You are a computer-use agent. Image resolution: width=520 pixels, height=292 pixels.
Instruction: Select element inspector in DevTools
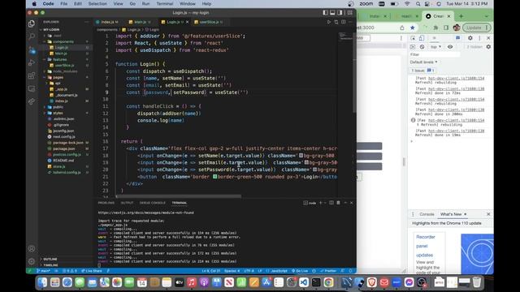pos(413,38)
